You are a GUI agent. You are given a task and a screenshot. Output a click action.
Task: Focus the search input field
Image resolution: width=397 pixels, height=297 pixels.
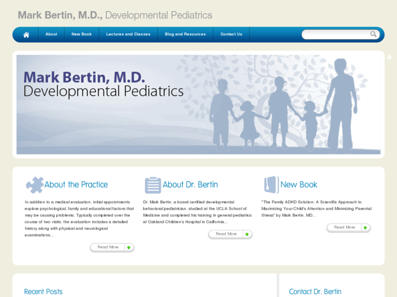pos(337,34)
